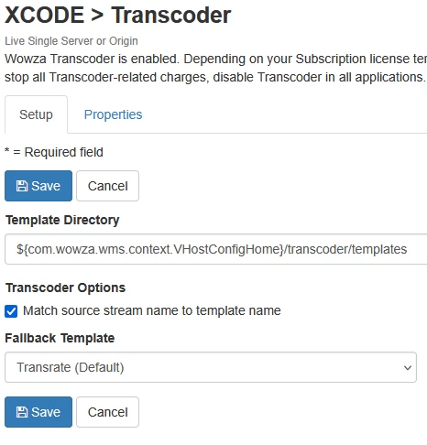Screen dimensions: 427x445
Task: Open the Fallback Template dropdown
Action: point(211,367)
